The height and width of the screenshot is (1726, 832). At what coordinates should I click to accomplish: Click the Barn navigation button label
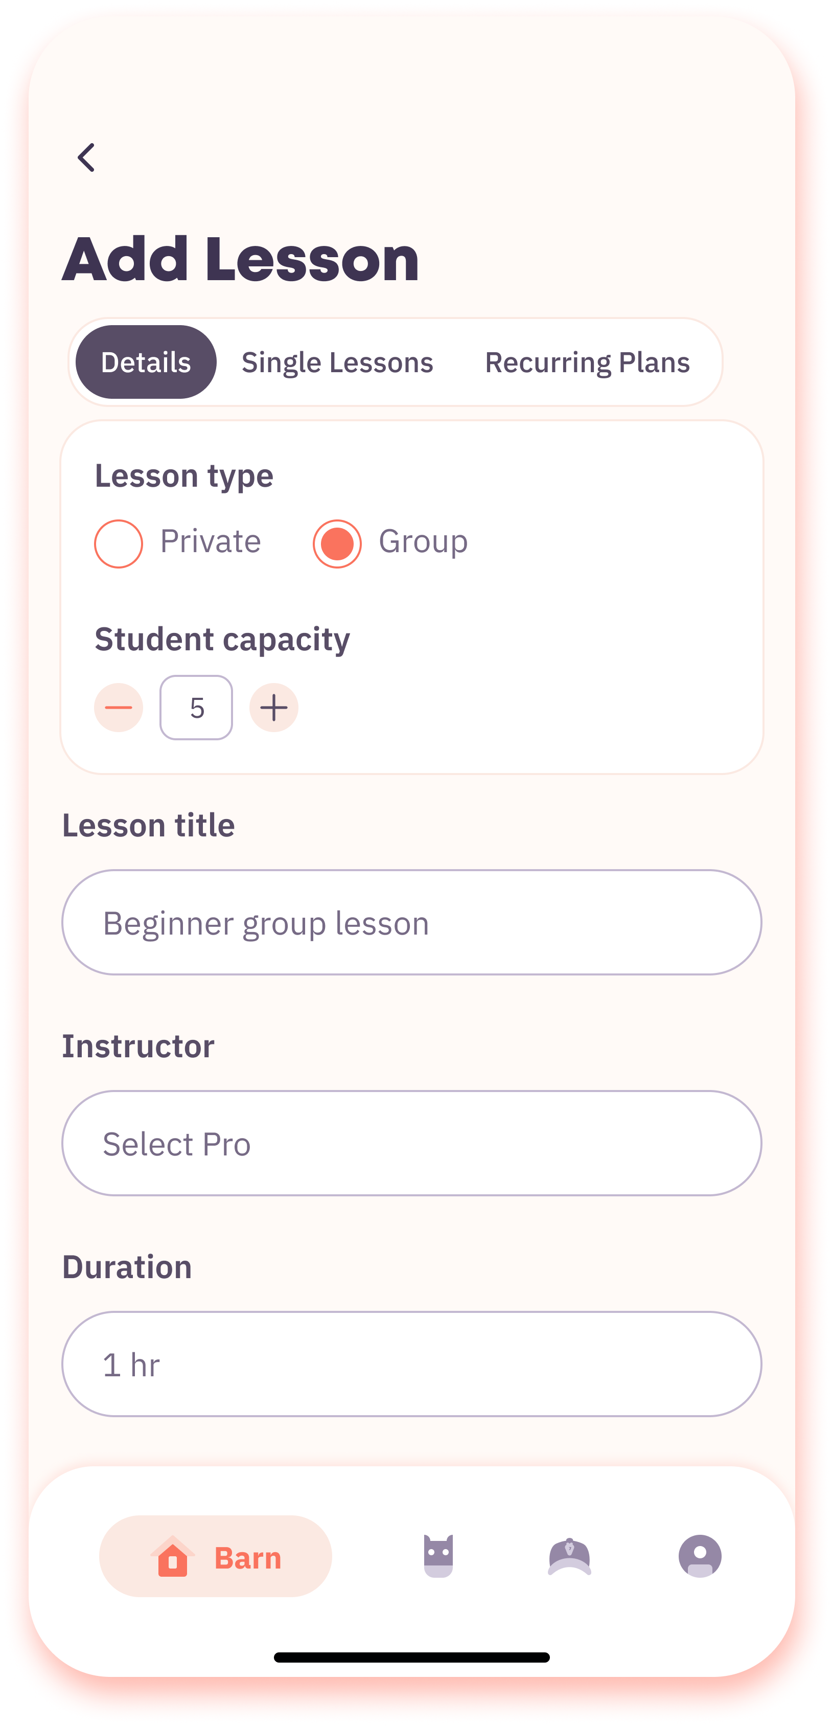[x=248, y=1558]
